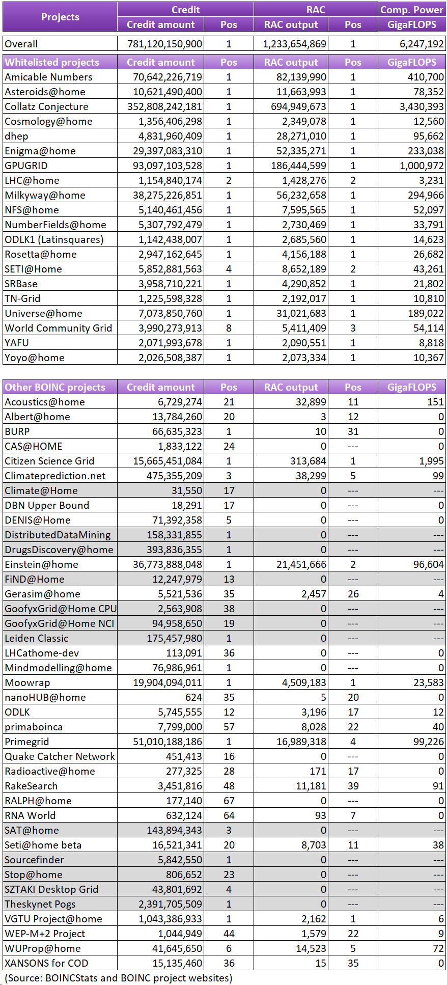The width and height of the screenshot is (447, 985).
Task: Select the Amicable Numbers row label
Action: (49, 77)
